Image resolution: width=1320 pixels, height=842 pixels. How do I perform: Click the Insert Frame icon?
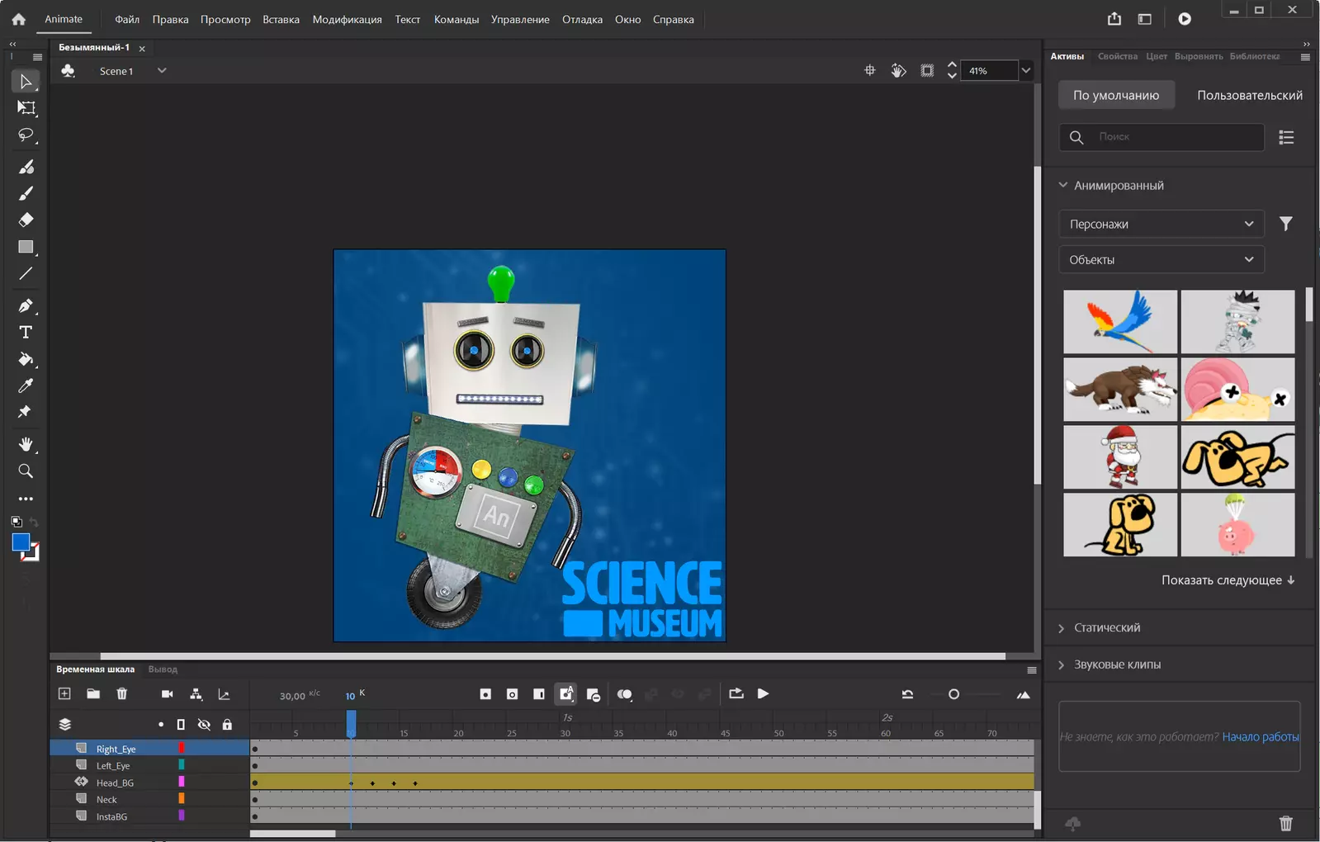click(539, 694)
